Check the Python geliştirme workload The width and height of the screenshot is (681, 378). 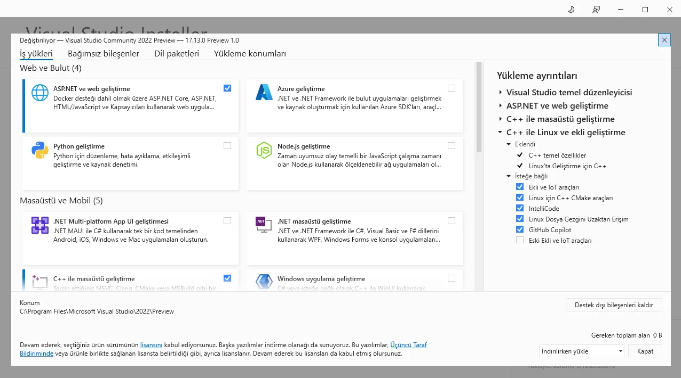pos(227,146)
